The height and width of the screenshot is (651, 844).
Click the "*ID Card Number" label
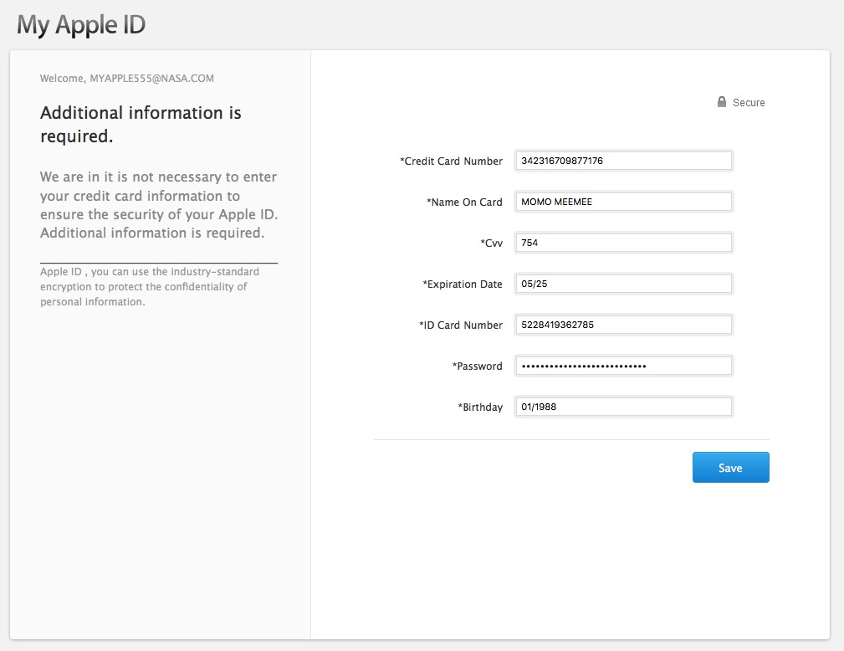(x=461, y=325)
